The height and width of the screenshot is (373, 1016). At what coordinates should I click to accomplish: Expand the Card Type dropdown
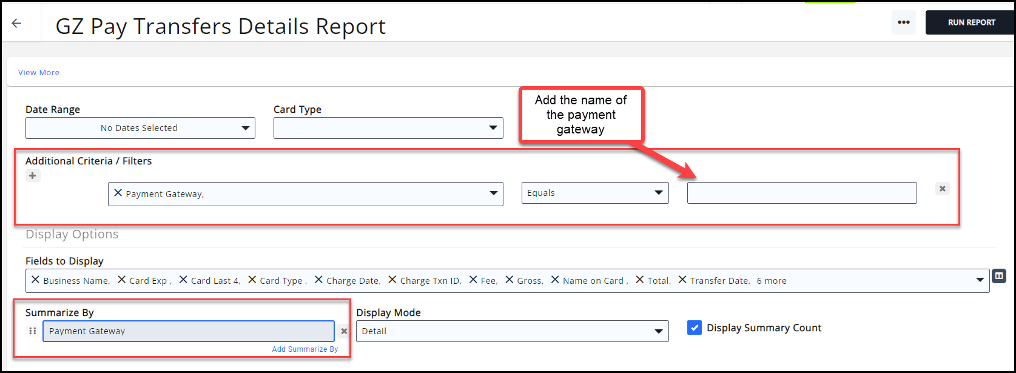coord(388,128)
